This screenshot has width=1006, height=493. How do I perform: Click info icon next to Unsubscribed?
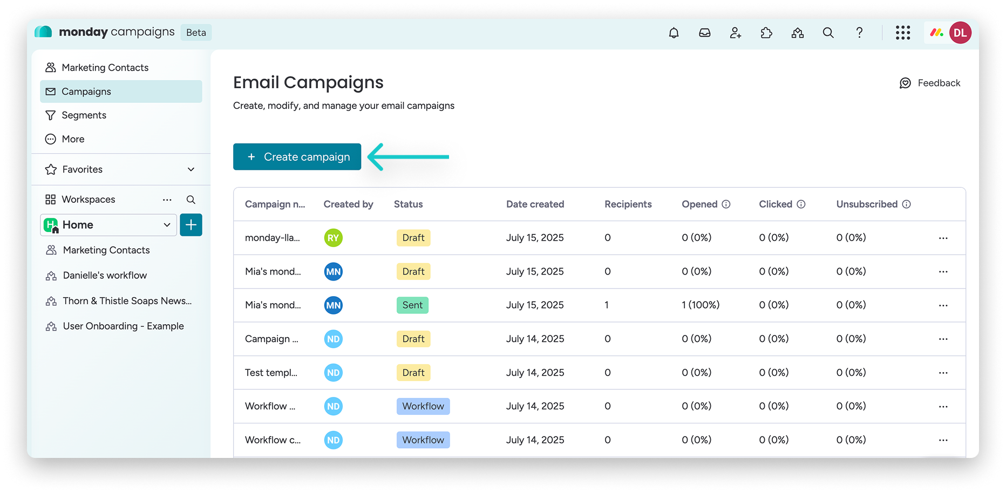[x=907, y=204]
